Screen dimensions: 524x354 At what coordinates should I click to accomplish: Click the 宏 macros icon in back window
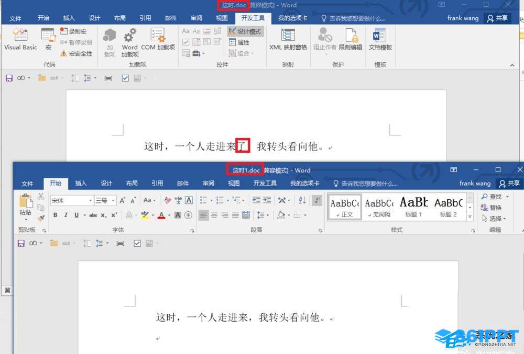coord(48,39)
